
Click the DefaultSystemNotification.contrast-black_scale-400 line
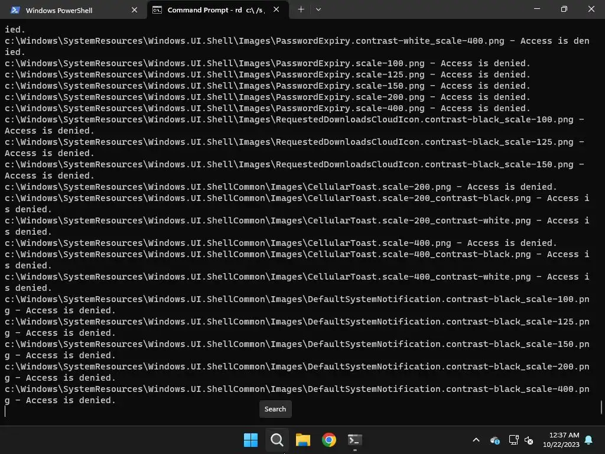(x=297, y=394)
